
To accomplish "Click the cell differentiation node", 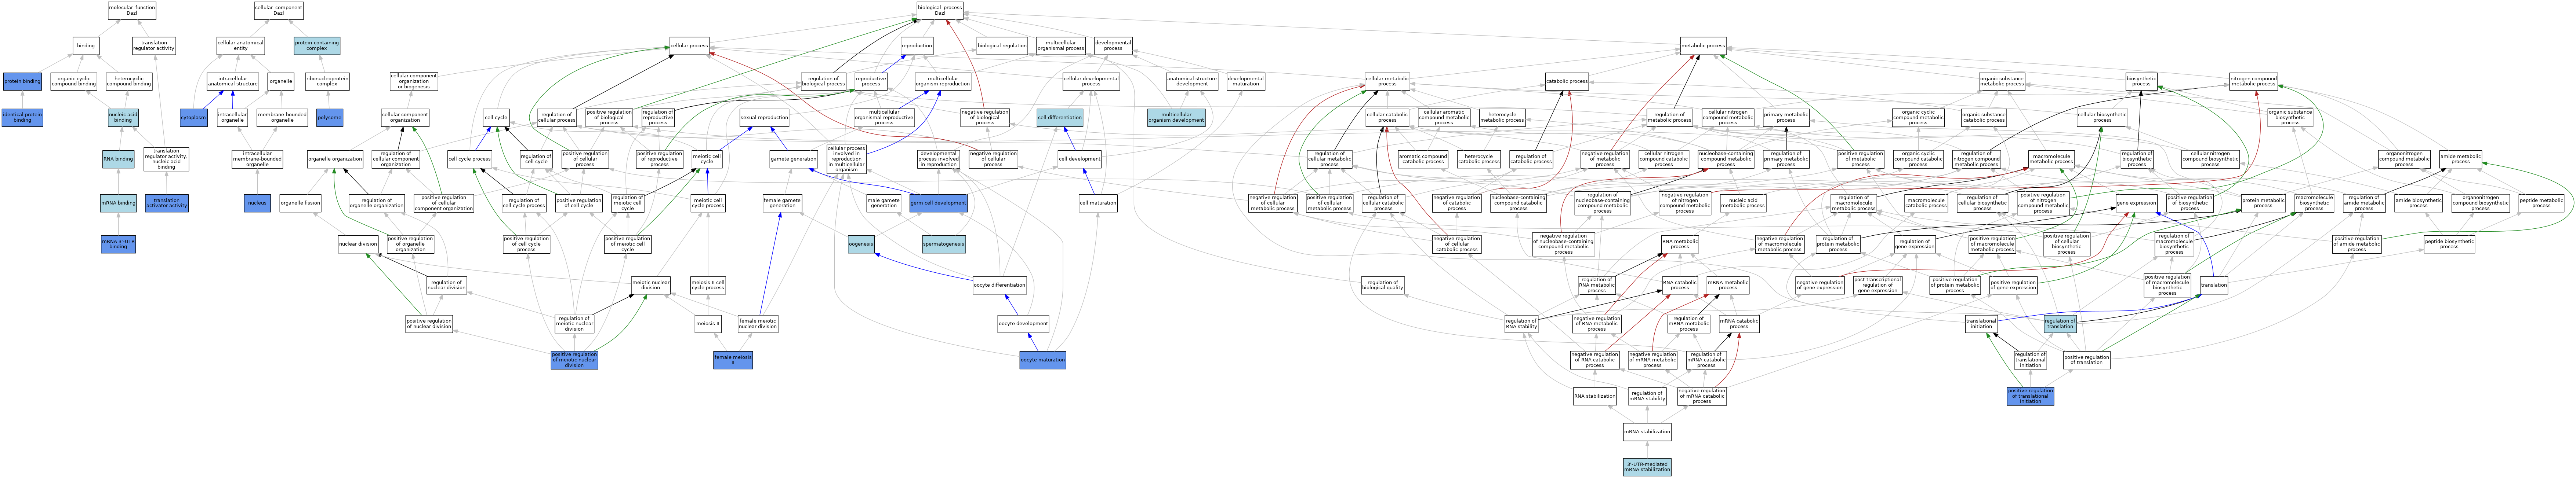I will click(1060, 118).
